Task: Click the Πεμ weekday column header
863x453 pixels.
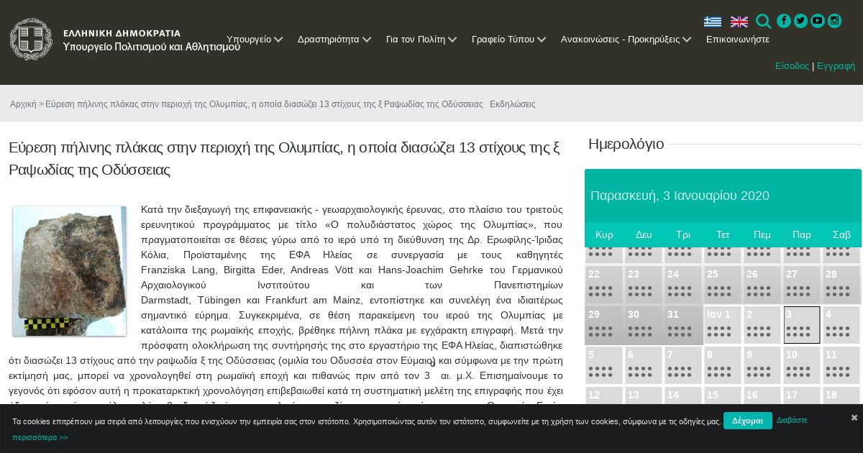Action: coord(762,234)
